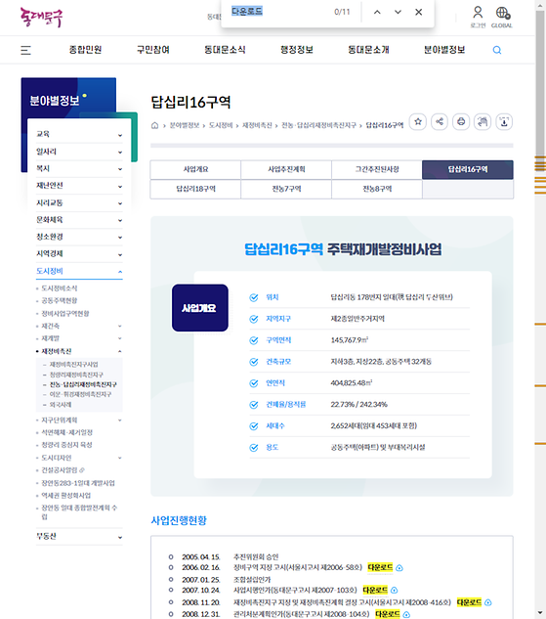Expand the 재난안전 sidebar section
The height and width of the screenshot is (619, 546).
pyautogui.click(x=79, y=186)
